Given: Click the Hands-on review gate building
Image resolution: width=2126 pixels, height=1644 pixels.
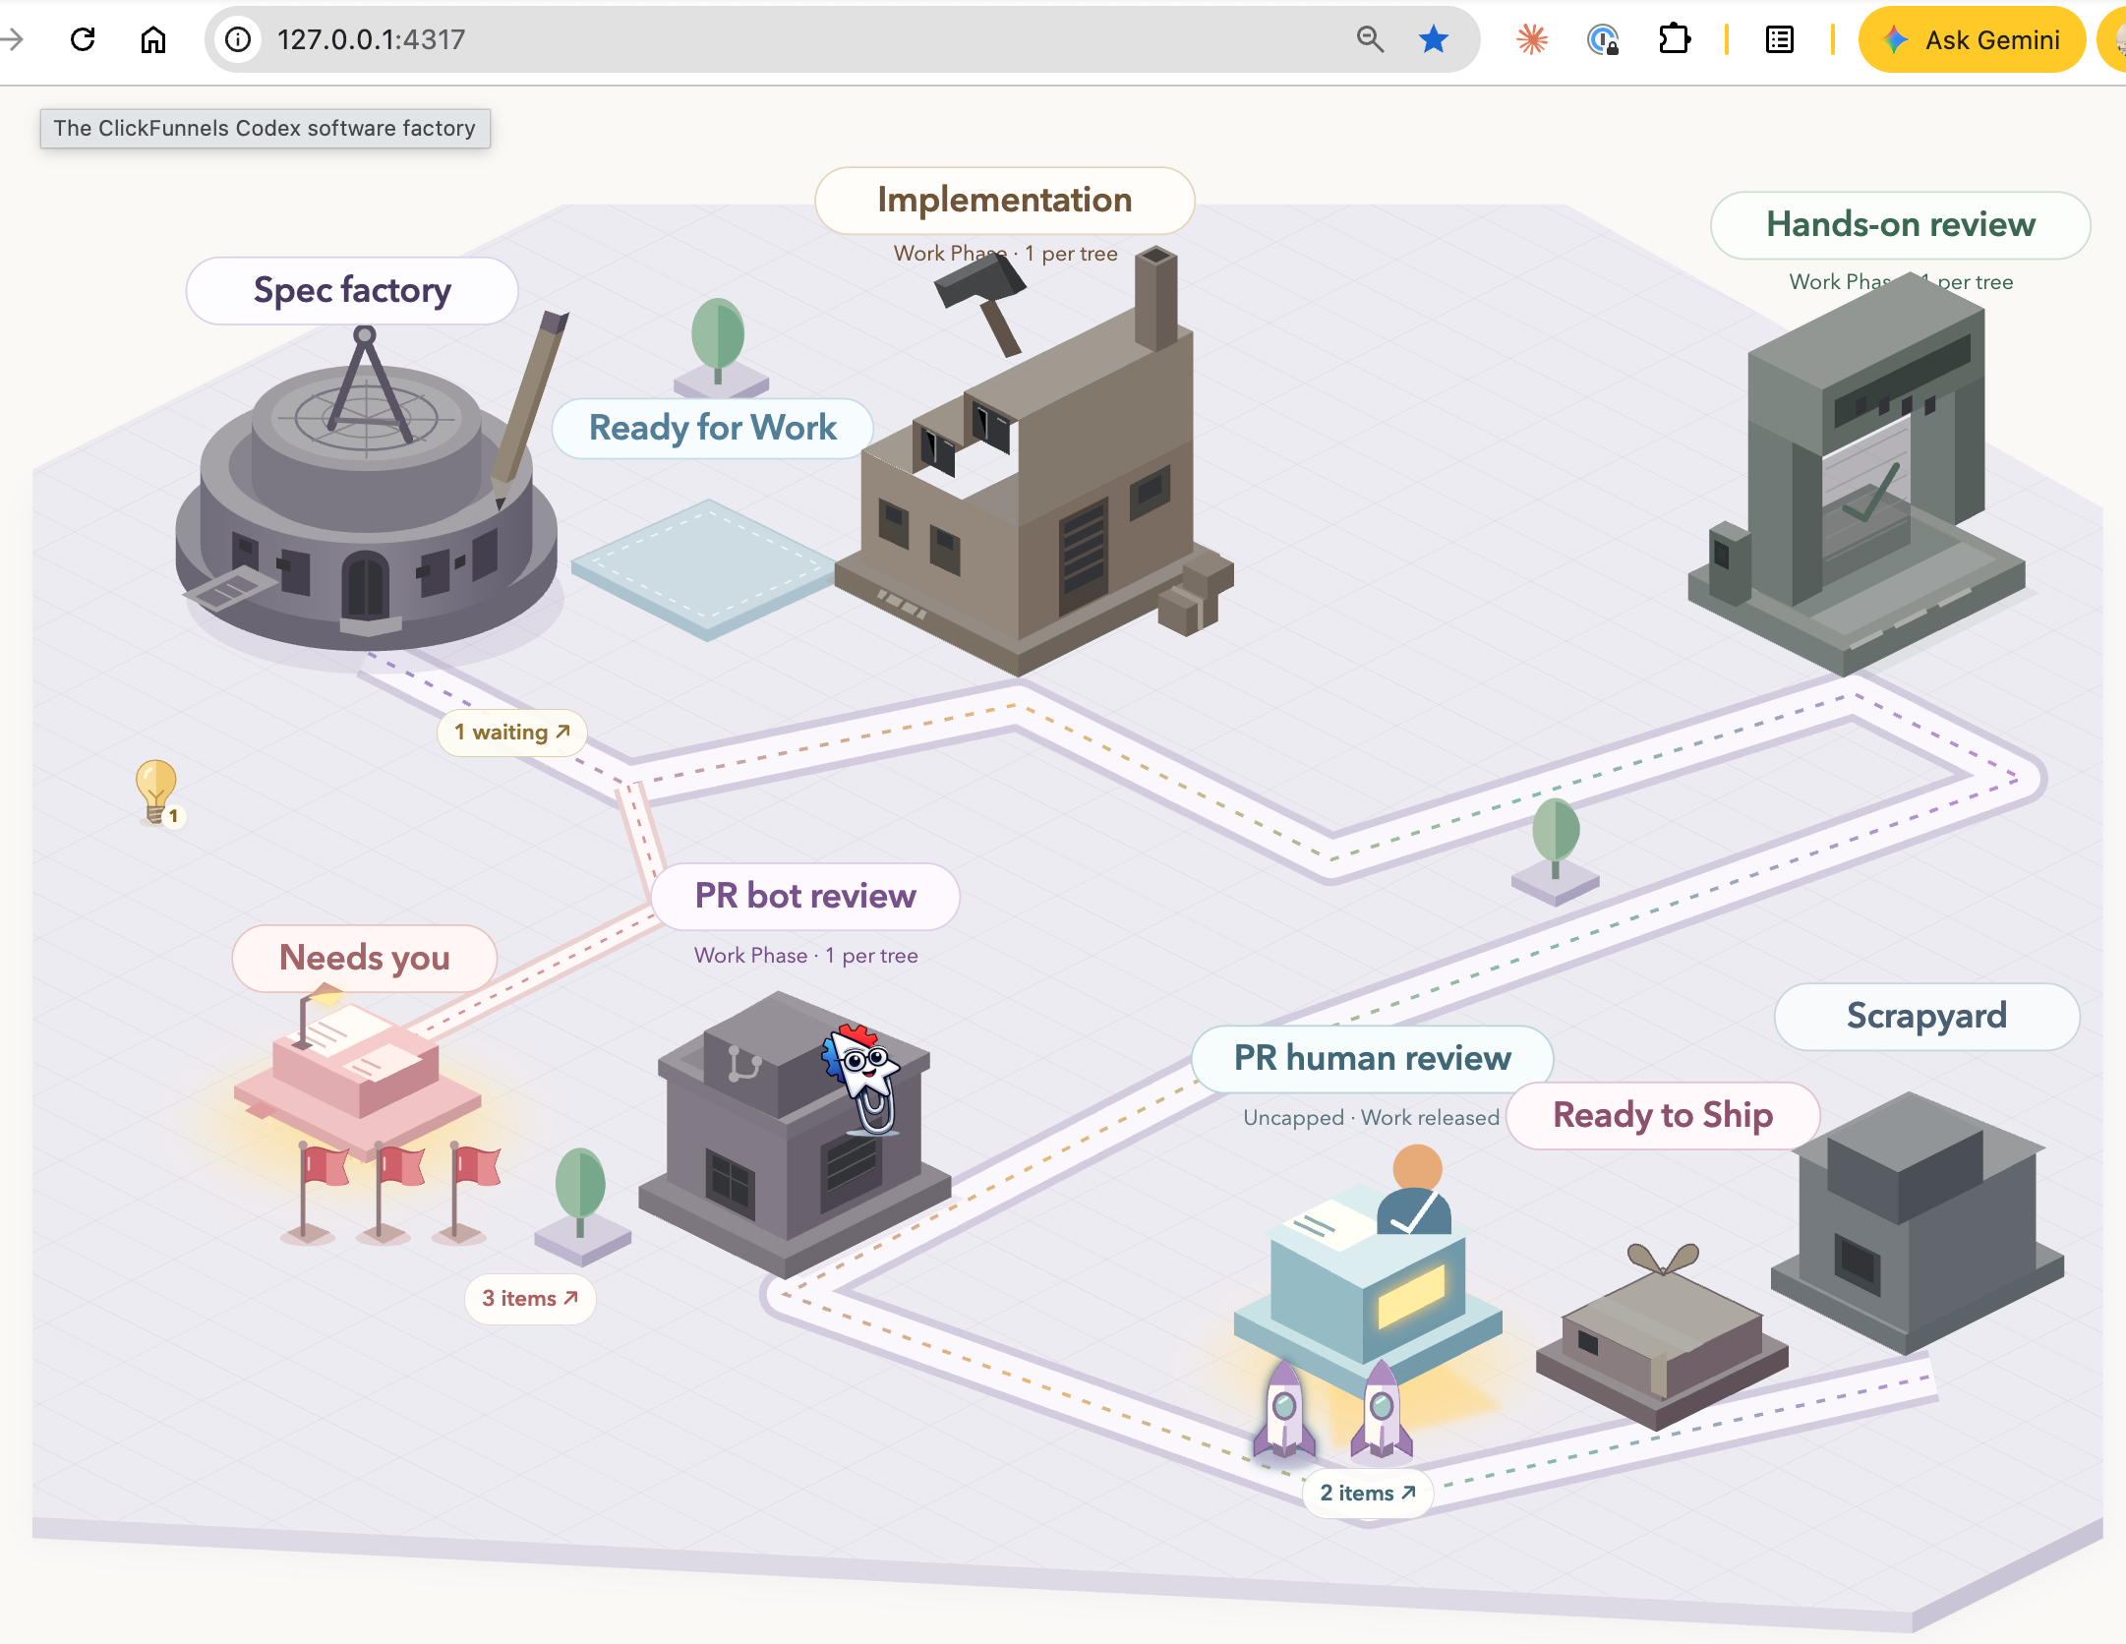Looking at the screenshot, I should 1857,477.
